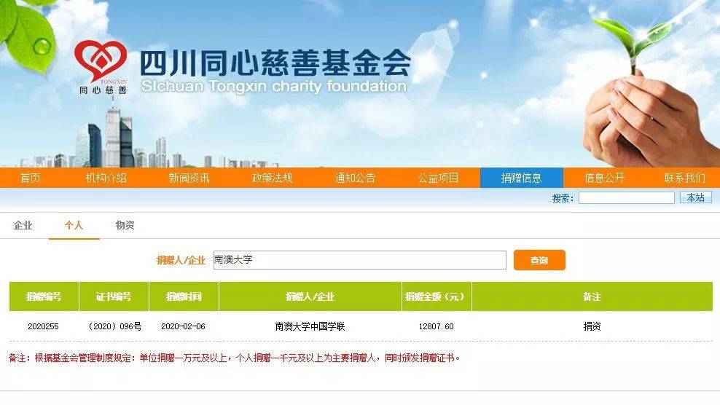Click the 捐赠人/企业 column header

click(310, 296)
